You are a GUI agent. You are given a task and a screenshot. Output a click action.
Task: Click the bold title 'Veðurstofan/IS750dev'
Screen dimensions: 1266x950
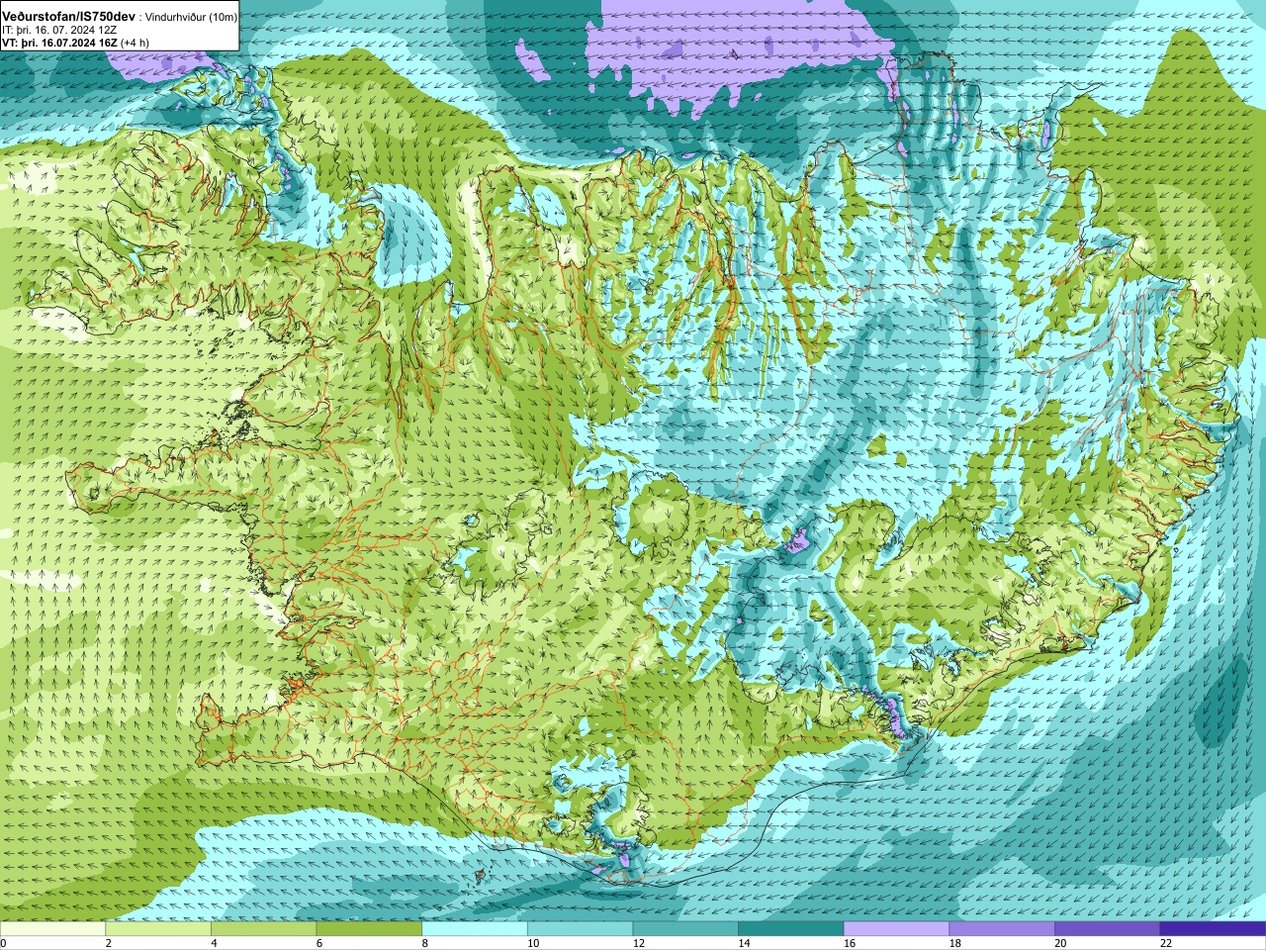68,18
